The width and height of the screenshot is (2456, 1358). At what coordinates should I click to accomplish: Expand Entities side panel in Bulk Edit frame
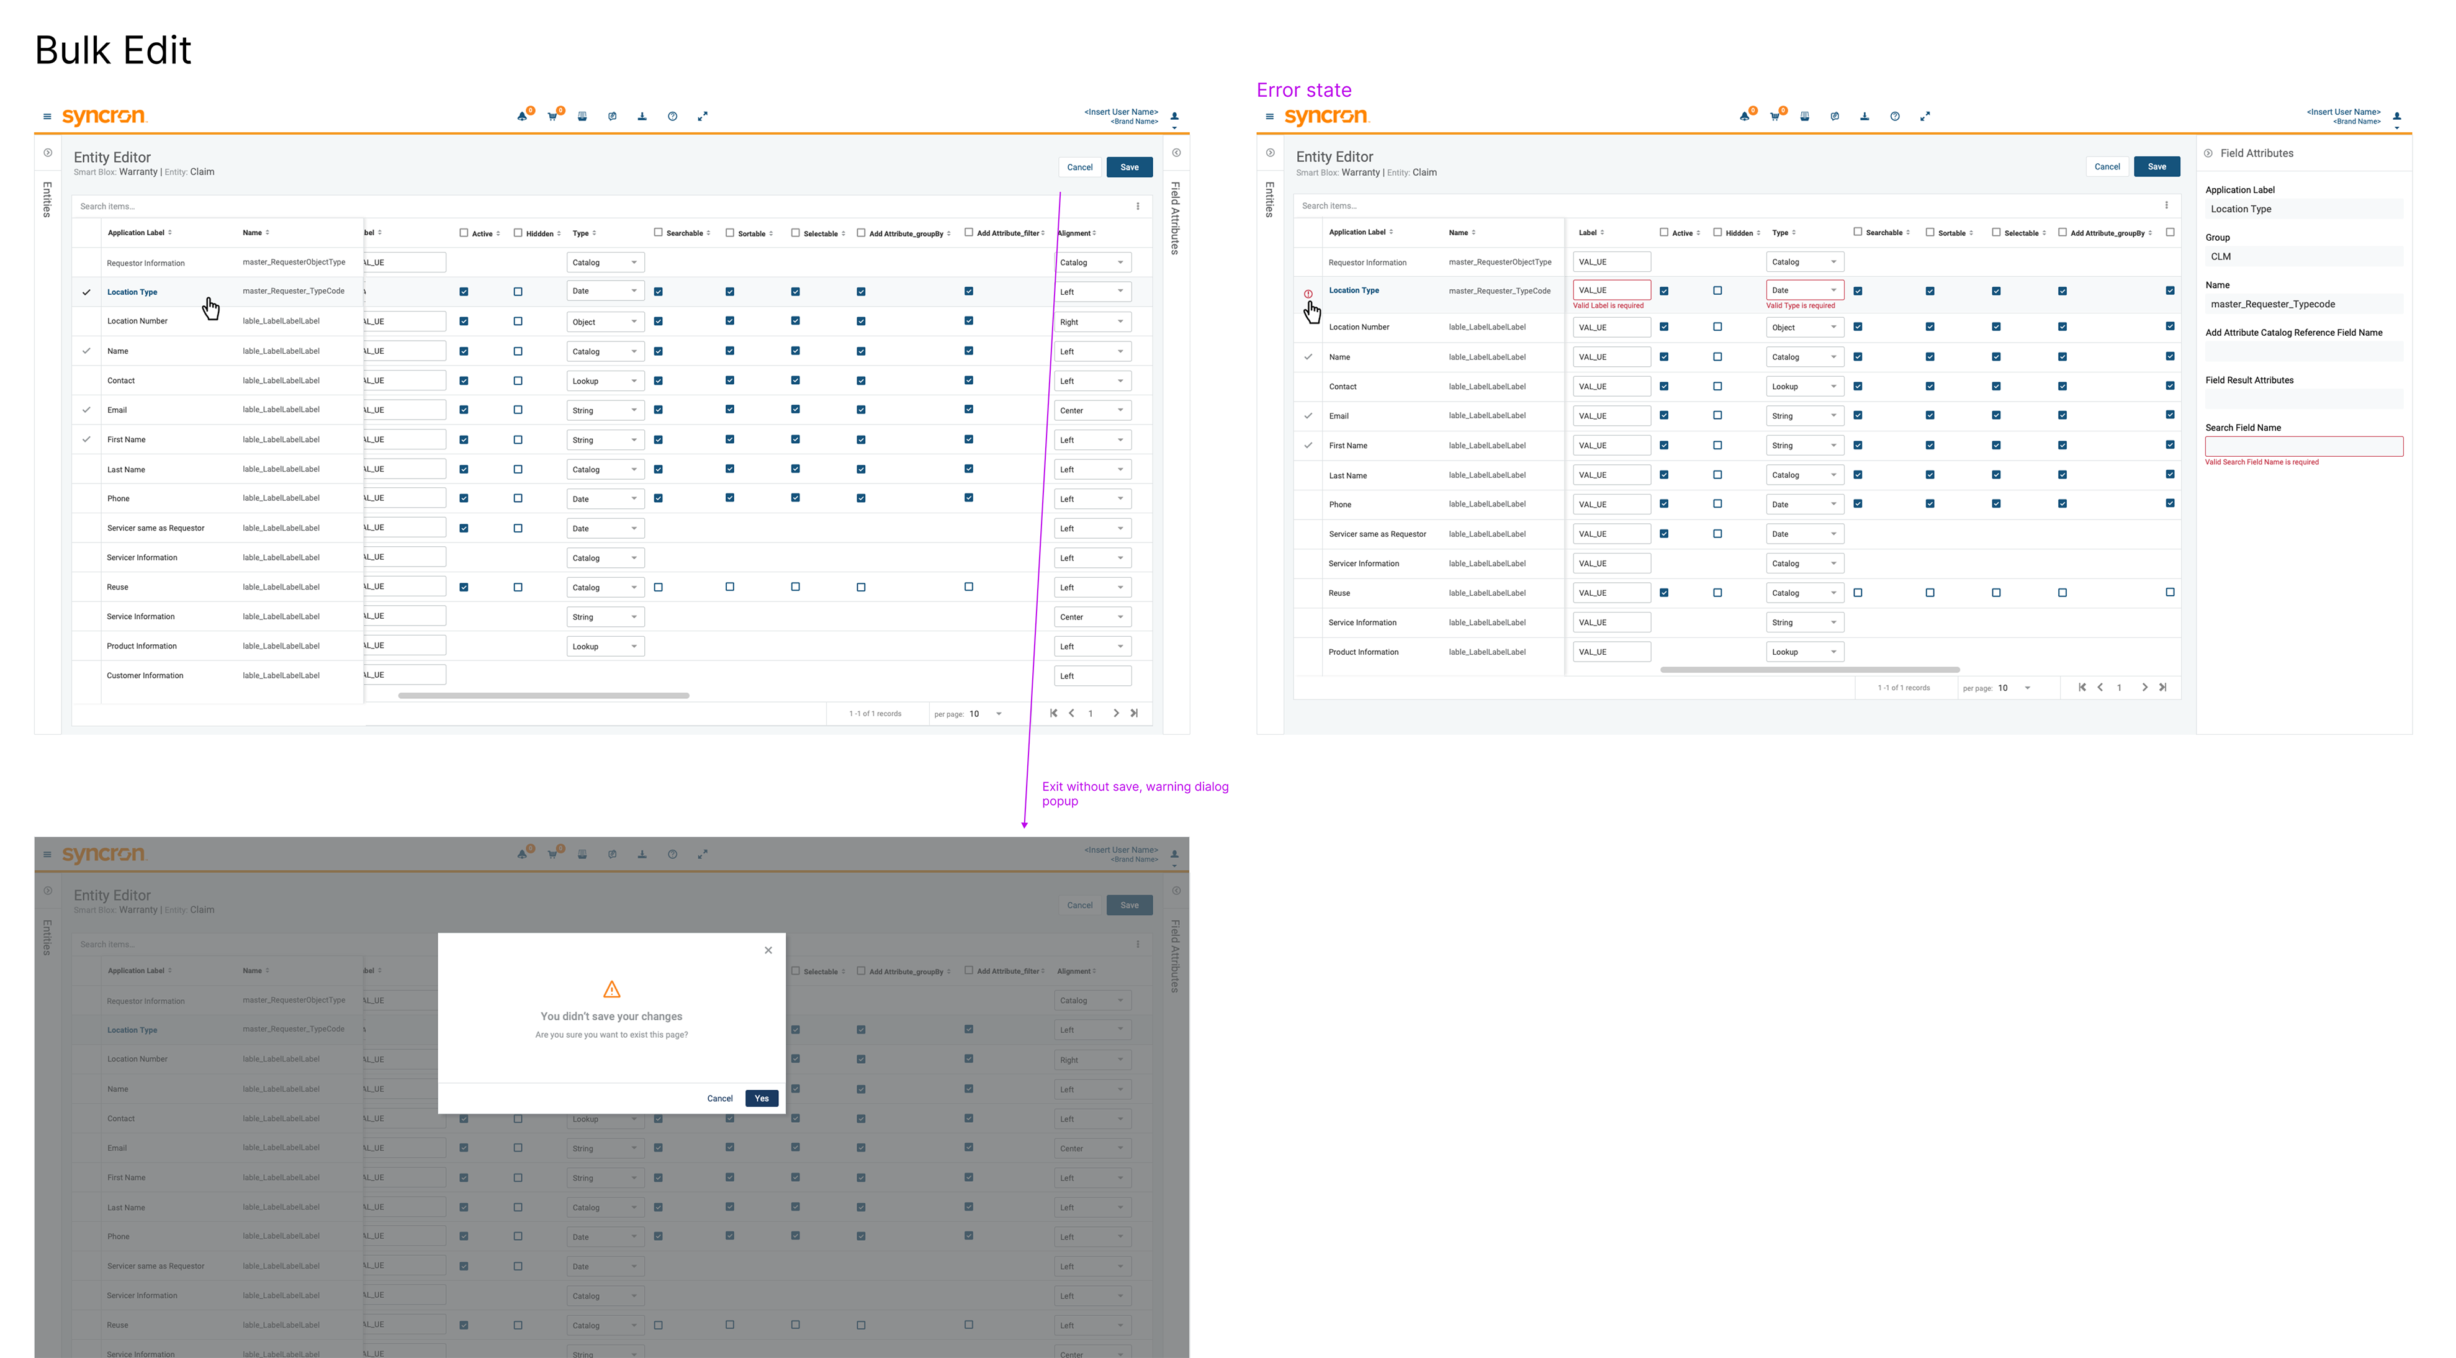coord(48,153)
